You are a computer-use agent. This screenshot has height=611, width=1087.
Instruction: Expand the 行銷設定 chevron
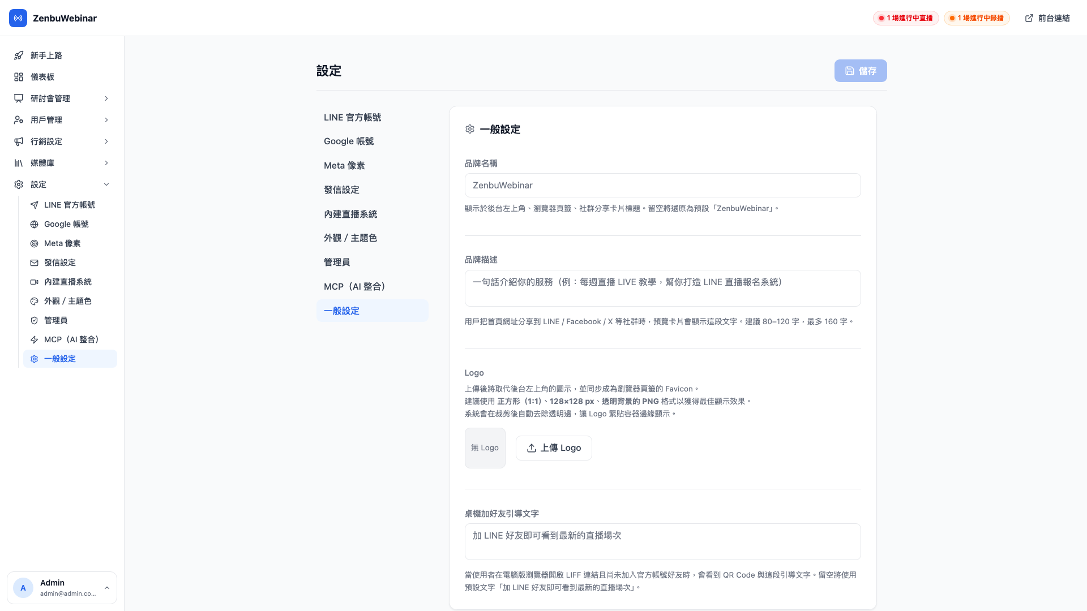point(106,141)
